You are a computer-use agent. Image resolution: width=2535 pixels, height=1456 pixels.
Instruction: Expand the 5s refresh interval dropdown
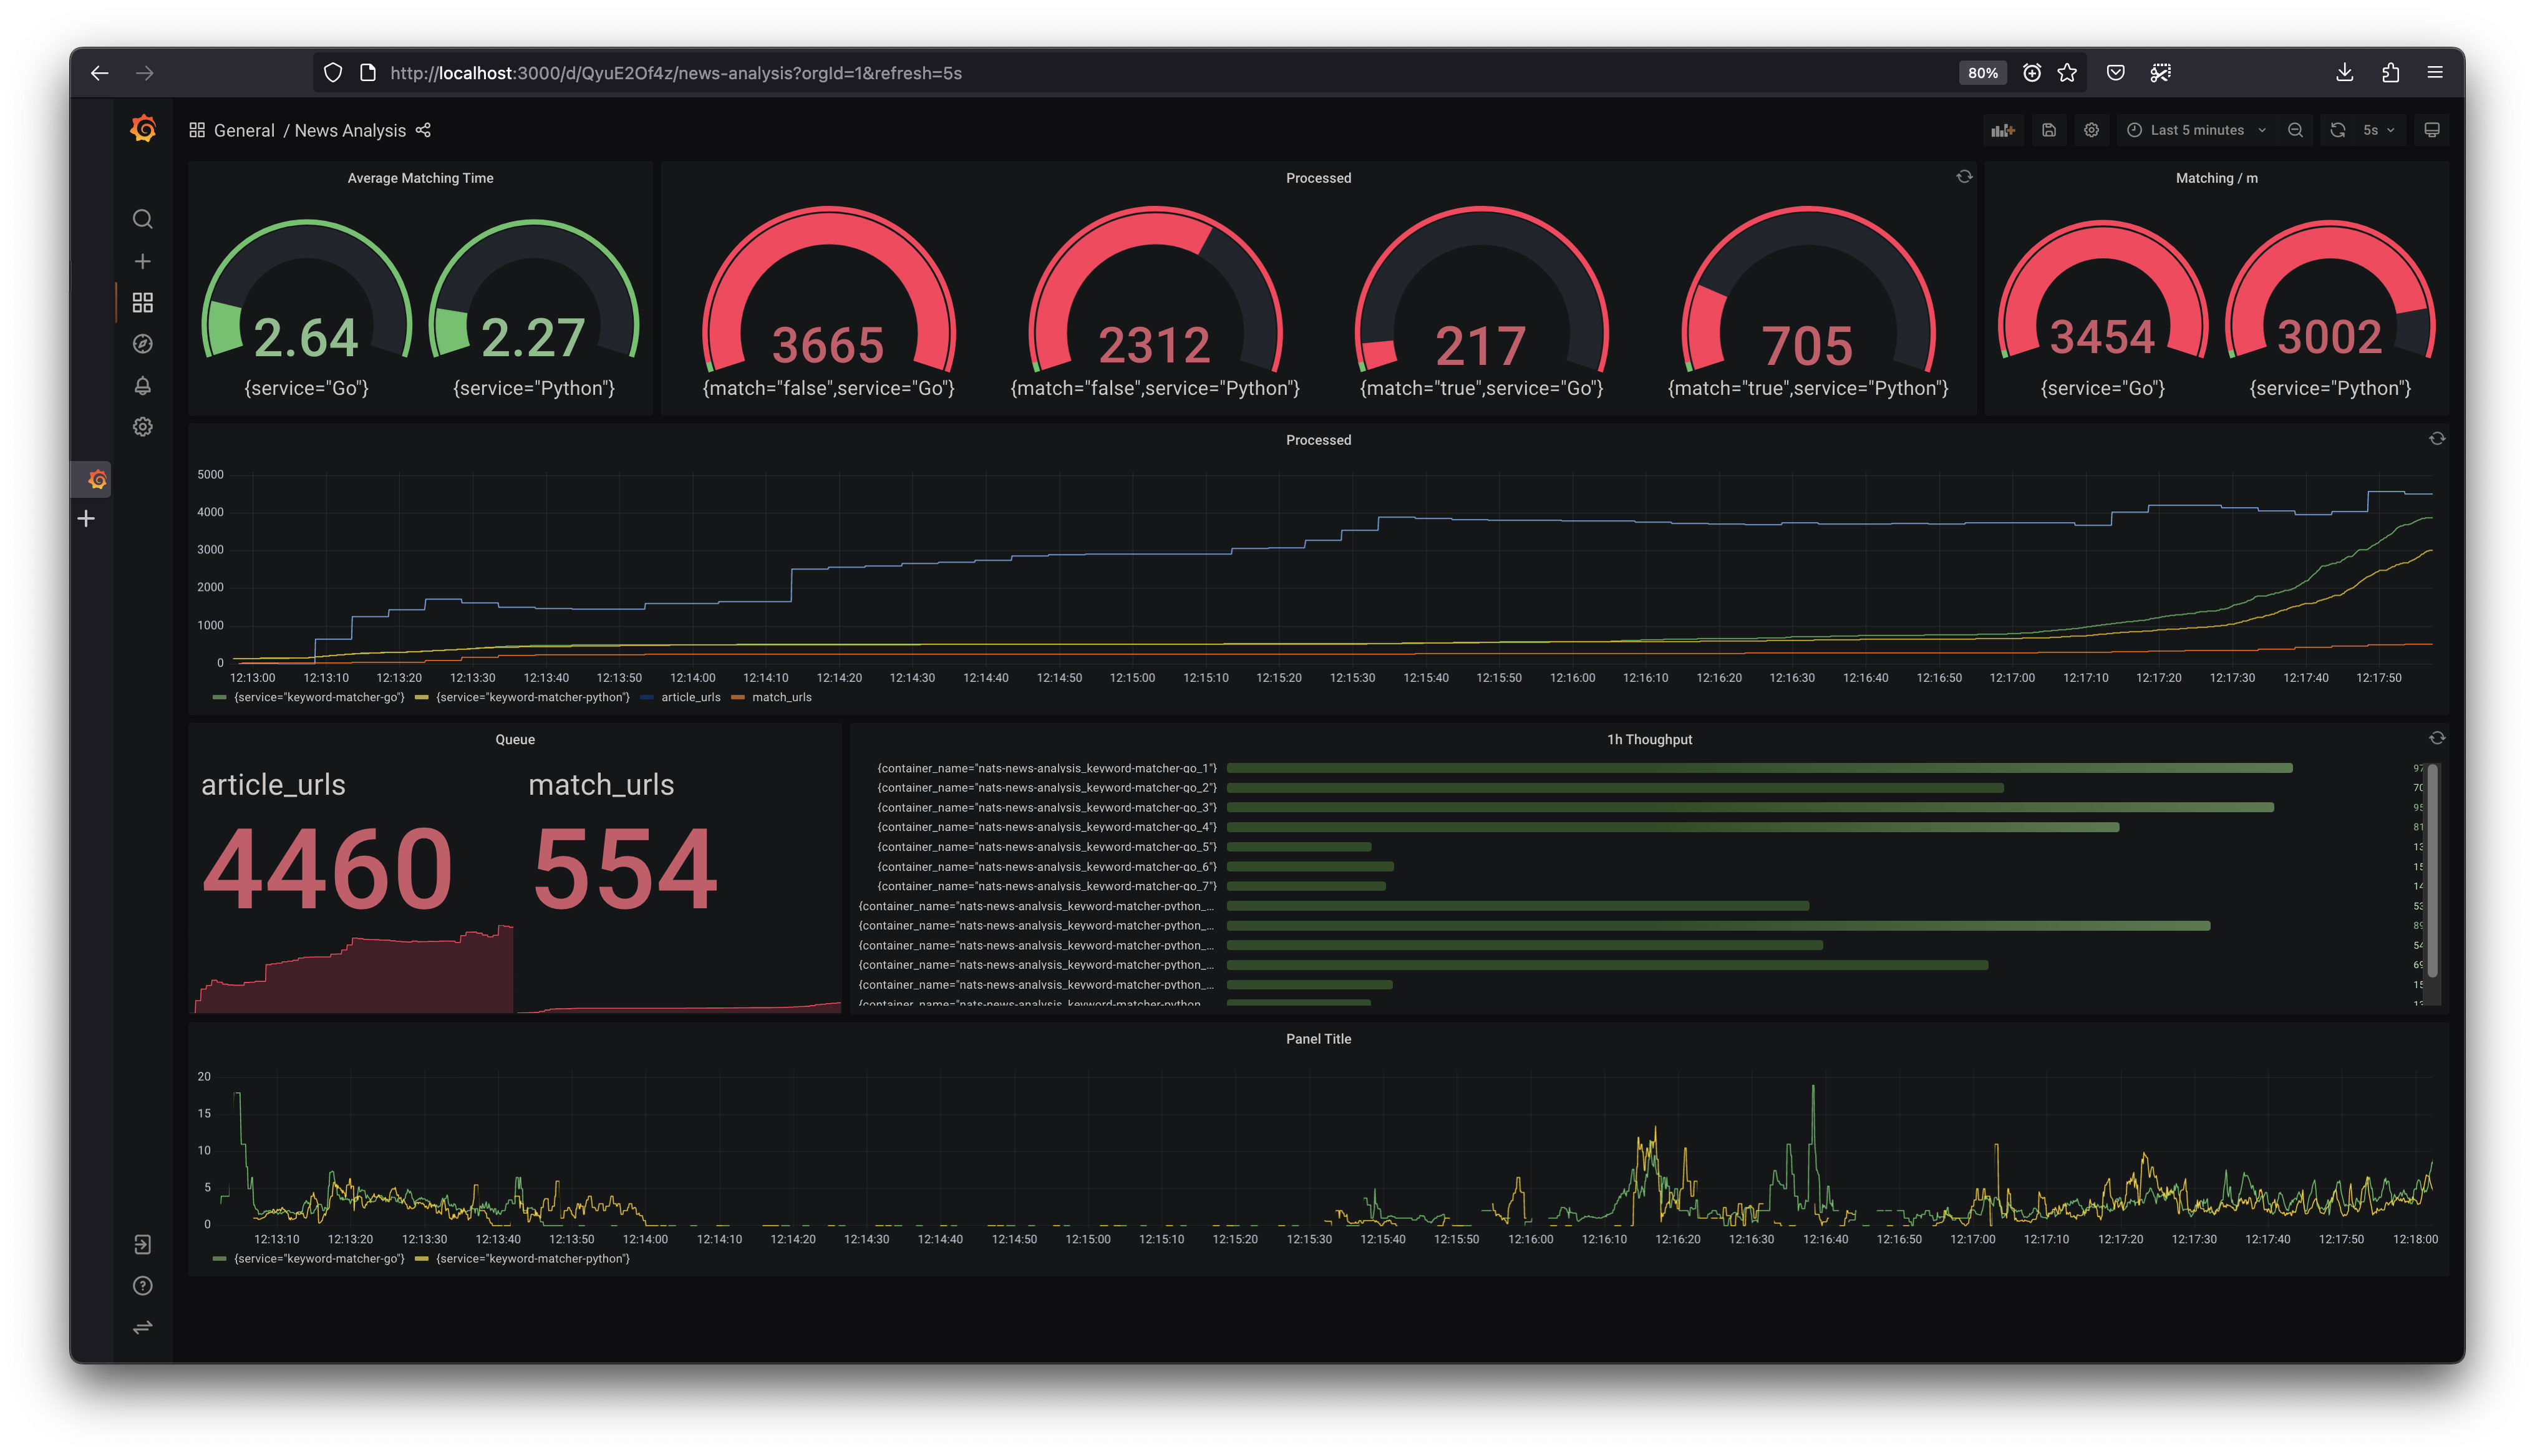[x=2378, y=130]
